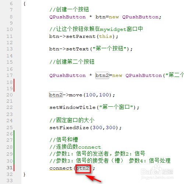Click btn->setText("第一个按钮") line
Image resolution: width=184 pixels, height=184 pixels.
pos(91,49)
